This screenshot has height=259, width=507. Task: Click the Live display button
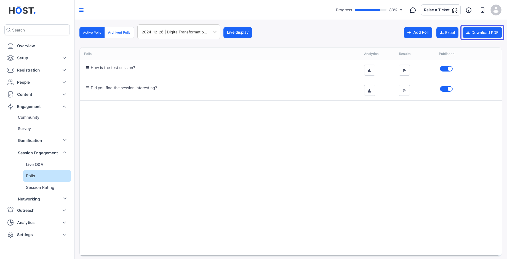pos(238,33)
